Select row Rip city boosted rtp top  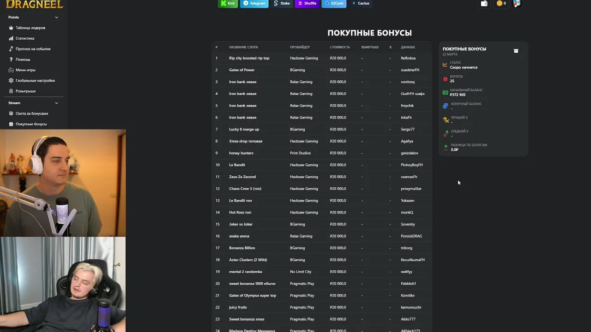pyautogui.click(x=322, y=58)
